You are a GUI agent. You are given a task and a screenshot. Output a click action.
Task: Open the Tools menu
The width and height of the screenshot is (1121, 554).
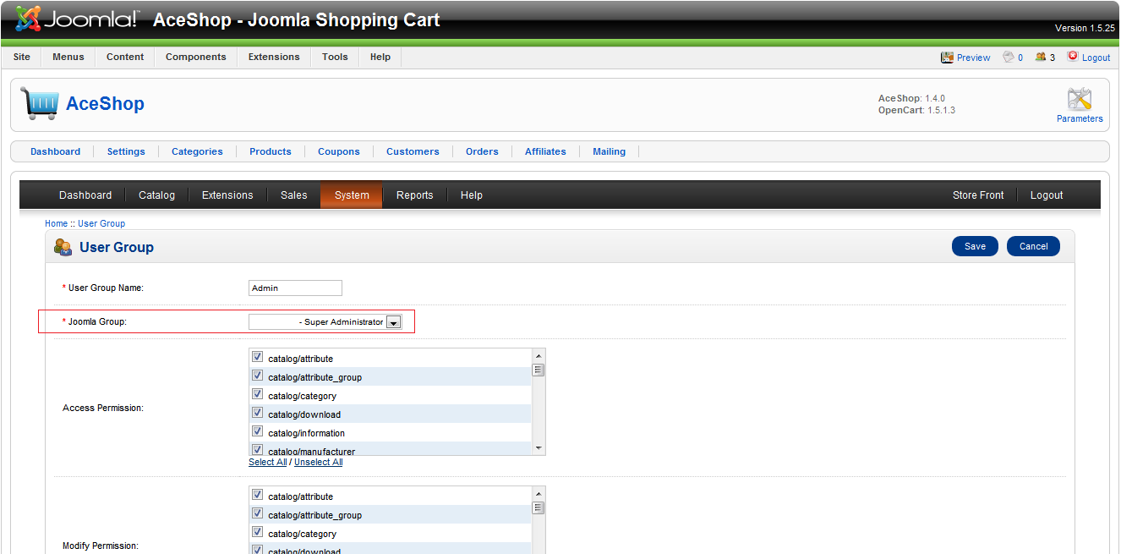click(335, 57)
